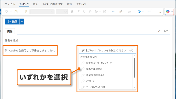Open the ファイル tab
This screenshot has height=99, width=176.
click(10, 4)
